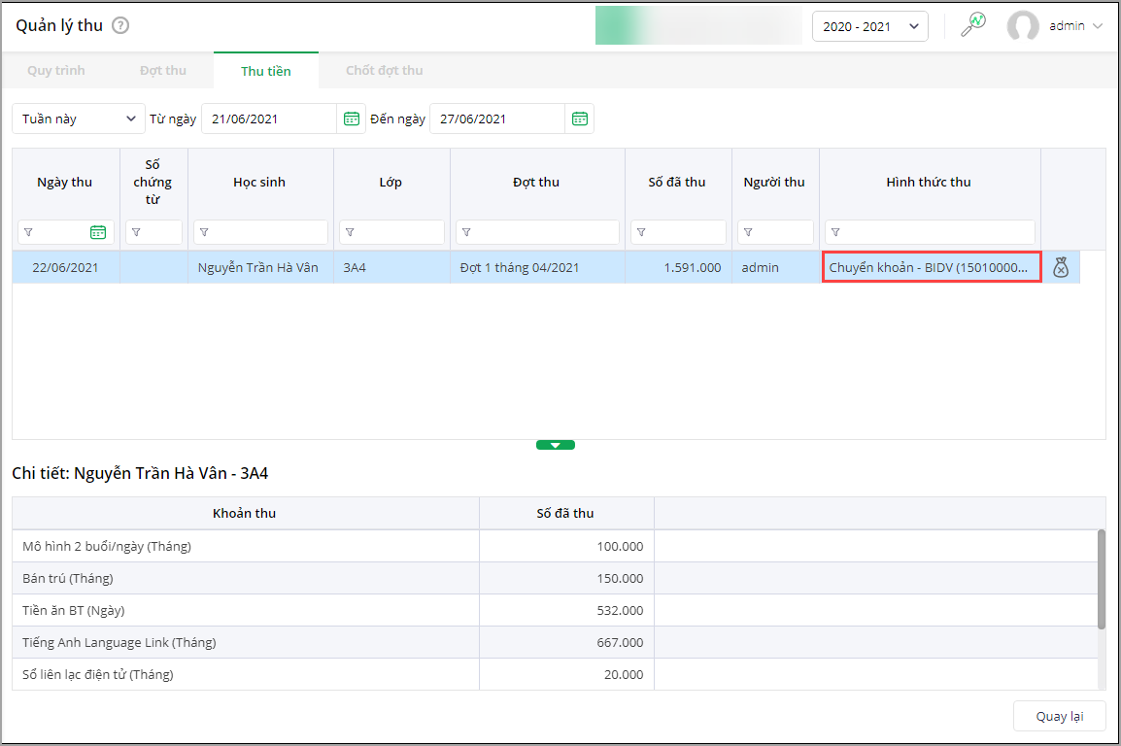Image resolution: width=1121 pixels, height=746 pixels.
Task: Click the Số đã thu header in top table
Action: (x=677, y=183)
